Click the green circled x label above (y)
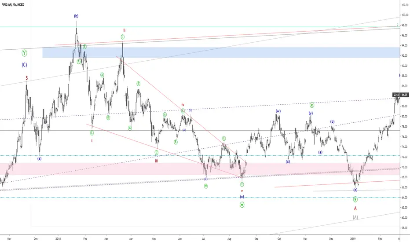410x242 pixels. (x=312, y=105)
